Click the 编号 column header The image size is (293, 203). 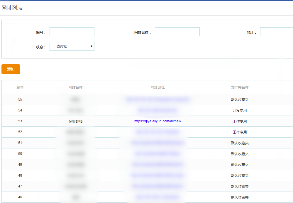[20, 87]
